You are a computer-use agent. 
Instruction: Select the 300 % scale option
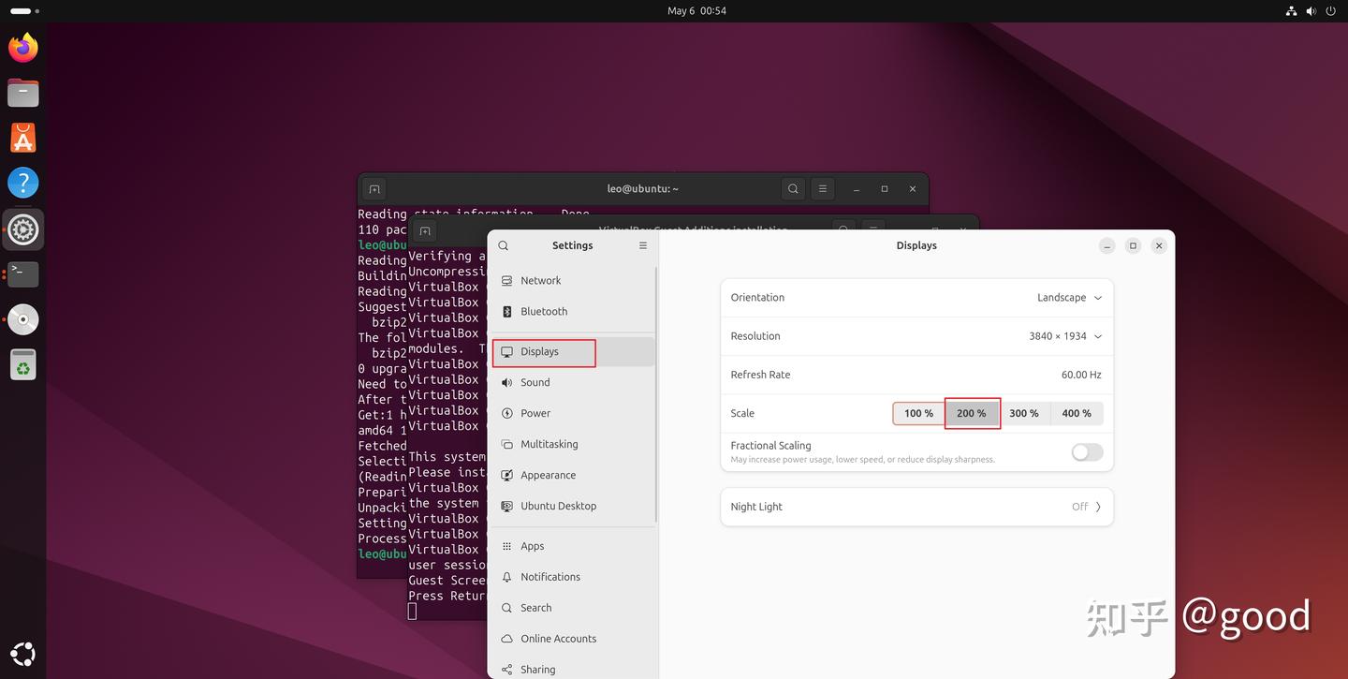coord(1024,413)
